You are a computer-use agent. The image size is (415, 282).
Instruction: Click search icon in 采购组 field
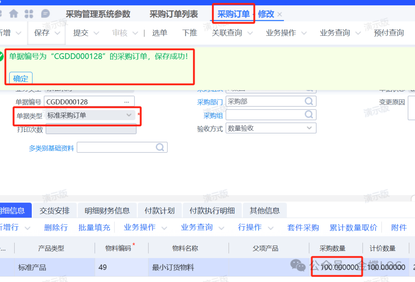click(309, 115)
